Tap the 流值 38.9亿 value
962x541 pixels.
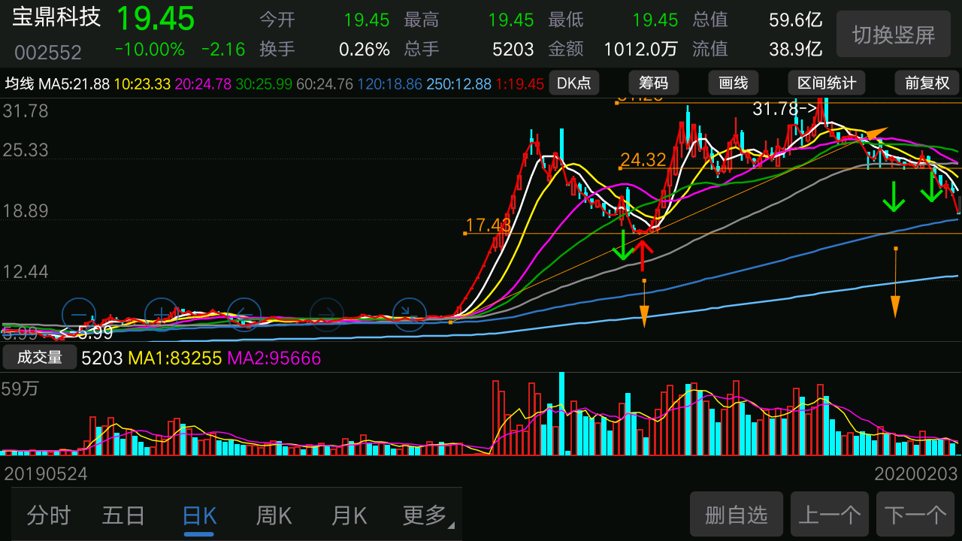click(x=795, y=50)
